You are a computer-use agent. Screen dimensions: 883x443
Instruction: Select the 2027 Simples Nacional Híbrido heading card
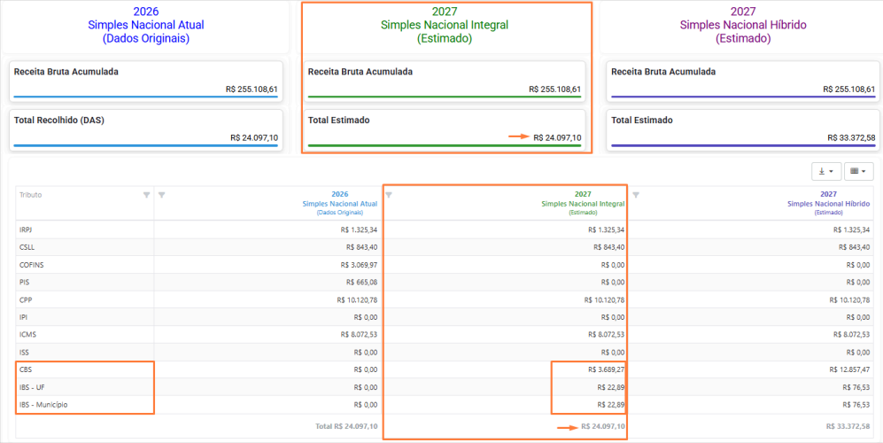(x=741, y=25)
